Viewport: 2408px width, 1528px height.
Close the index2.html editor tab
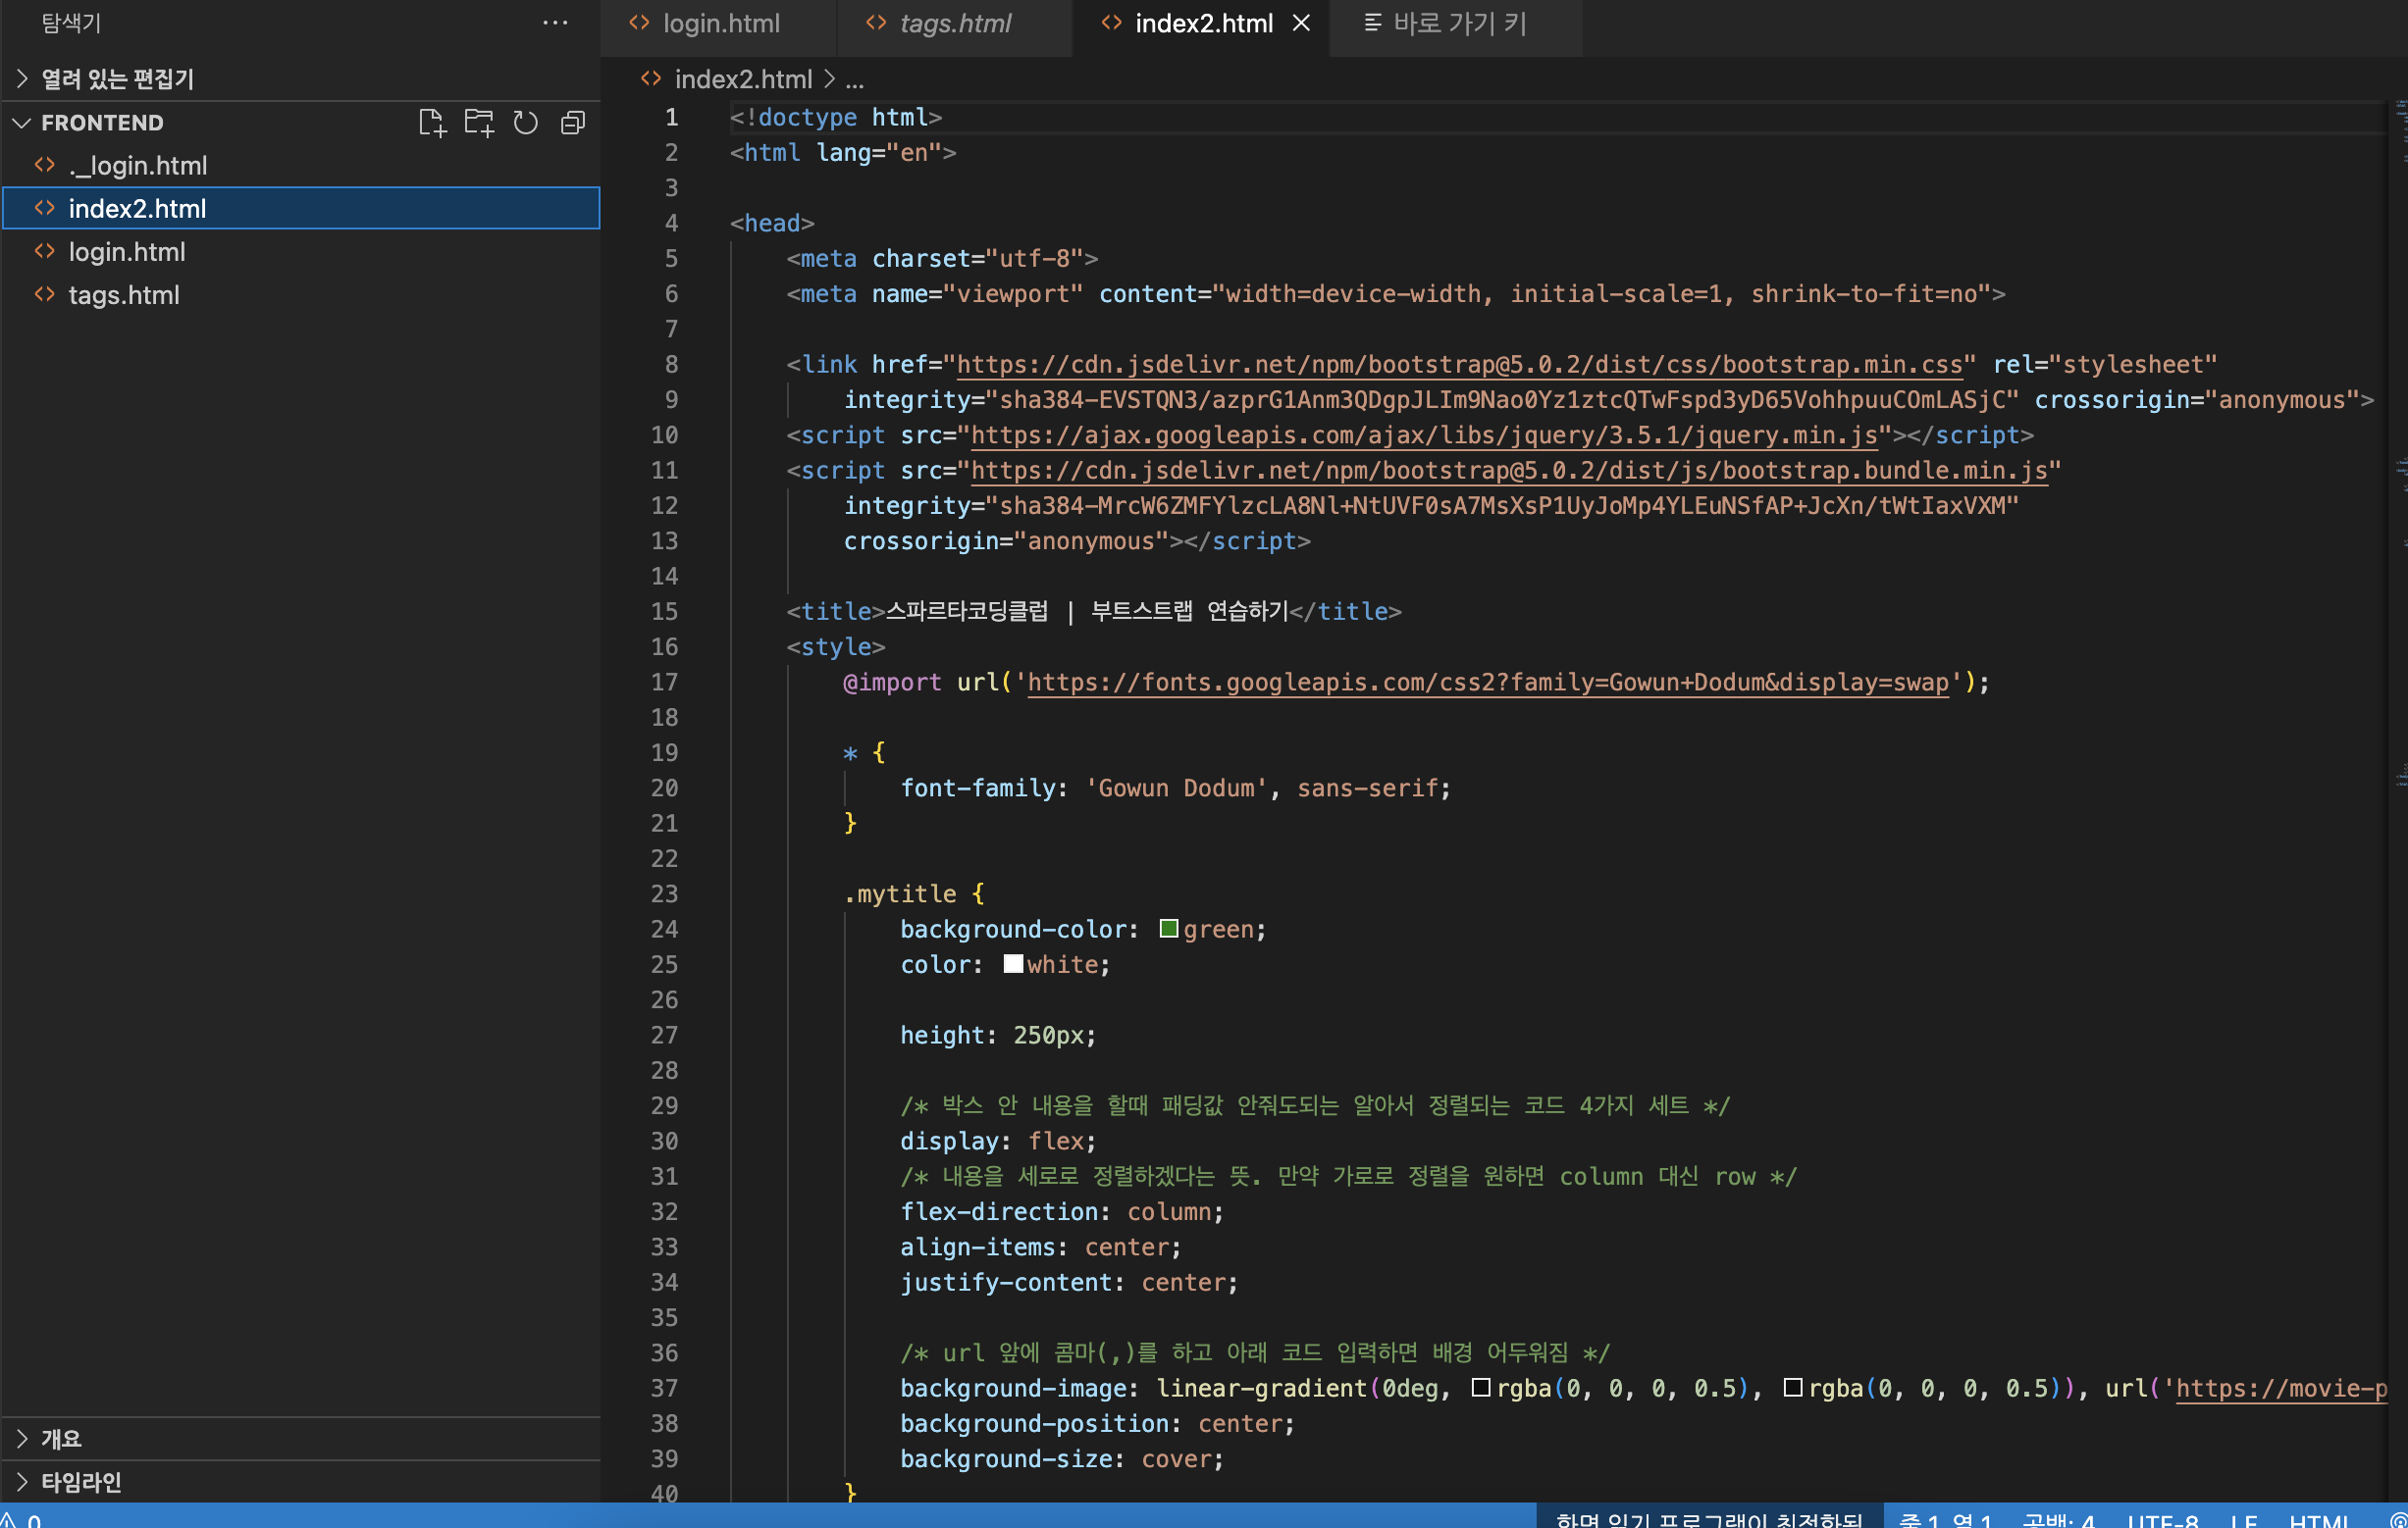click(x=1301, y=23)
